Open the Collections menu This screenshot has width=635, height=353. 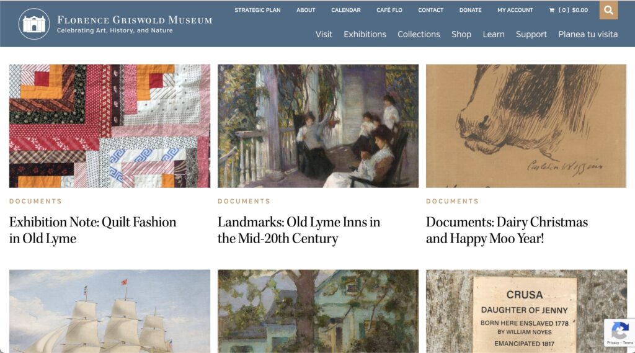[419, 35]
